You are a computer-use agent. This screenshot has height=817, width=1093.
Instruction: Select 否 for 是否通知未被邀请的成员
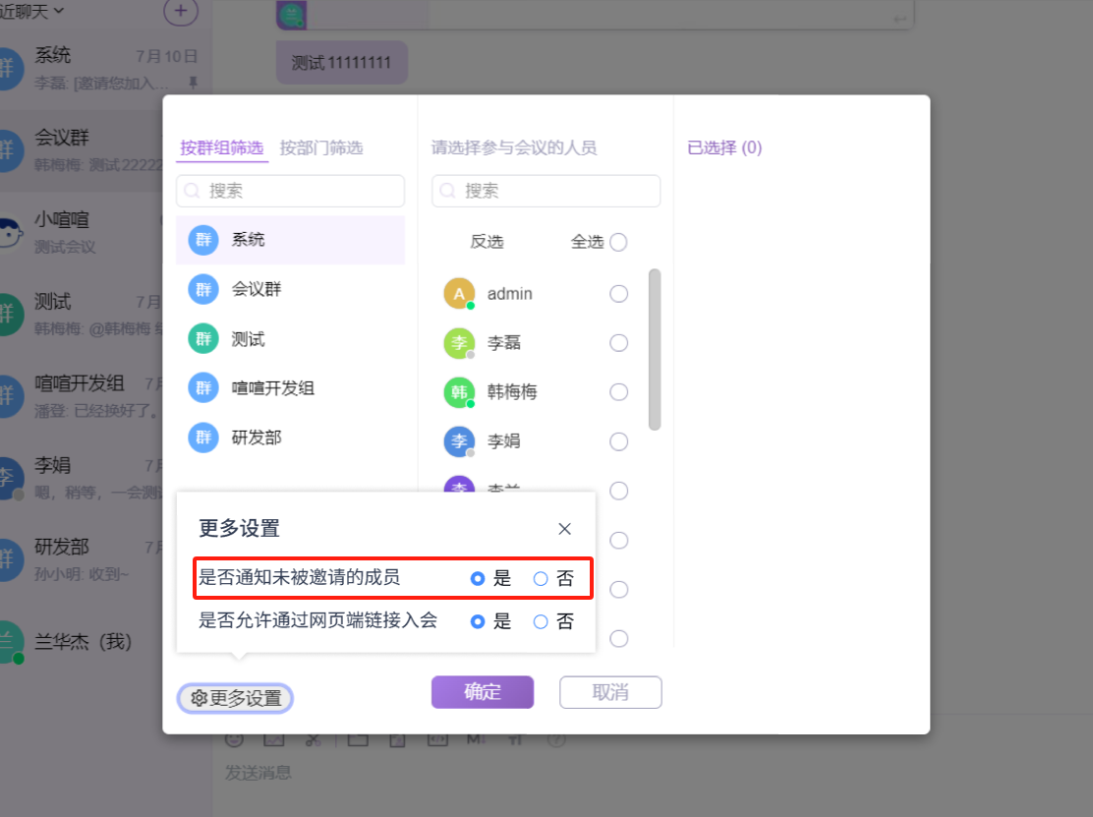pyautogui.click(x=541, y=579)
